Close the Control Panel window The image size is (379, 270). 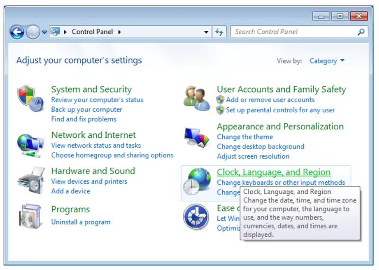(x=359, y=16)
